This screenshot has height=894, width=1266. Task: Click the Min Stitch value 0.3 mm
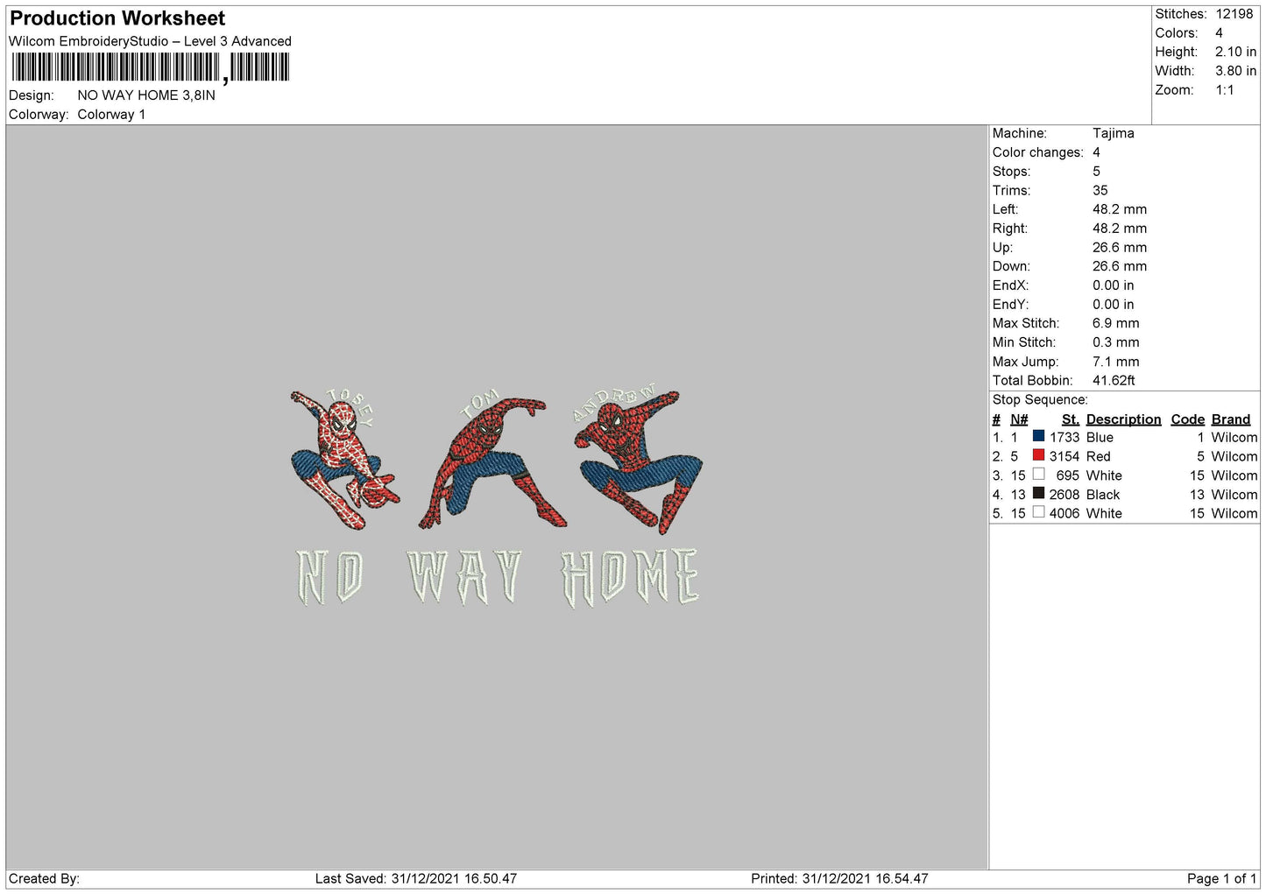pyautogui.click(x=1116, y=342)
